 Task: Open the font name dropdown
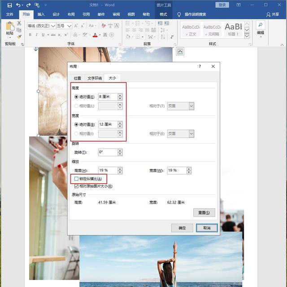[x=53, y=26]
